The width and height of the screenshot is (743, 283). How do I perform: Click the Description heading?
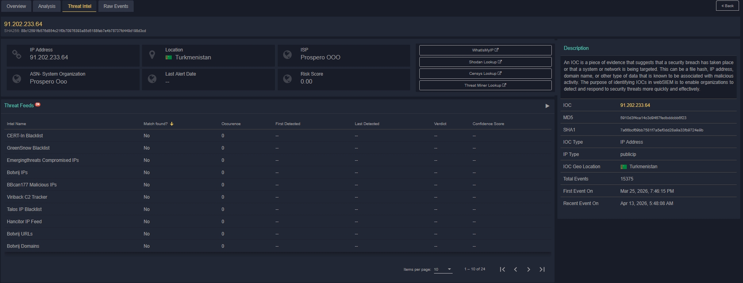pyautogui.click(x=576, y=48)
